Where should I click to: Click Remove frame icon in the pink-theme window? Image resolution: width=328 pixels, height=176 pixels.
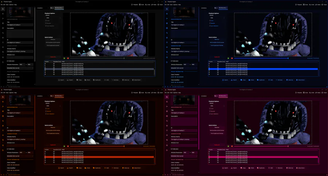[x=277, y=168]
